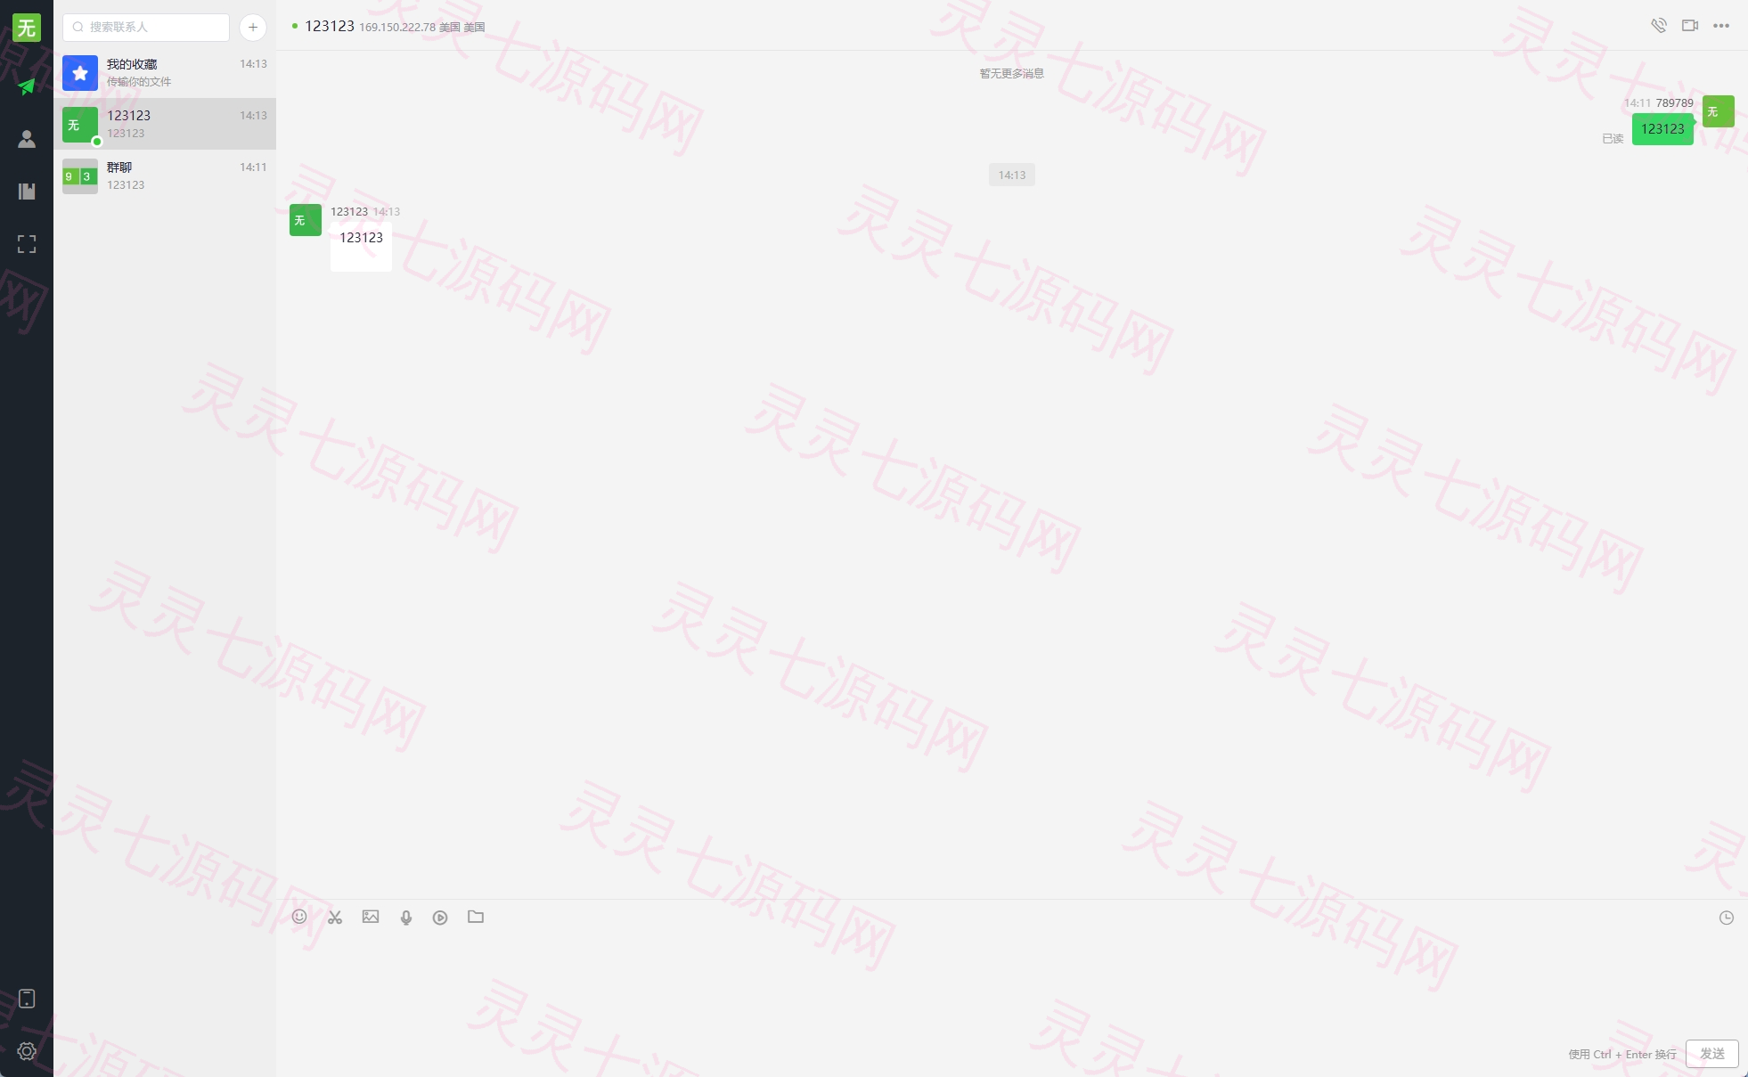Click own avatar beside sent message
The height and width of the screenshot is (1077, 1748).
tap(1719, 111)
